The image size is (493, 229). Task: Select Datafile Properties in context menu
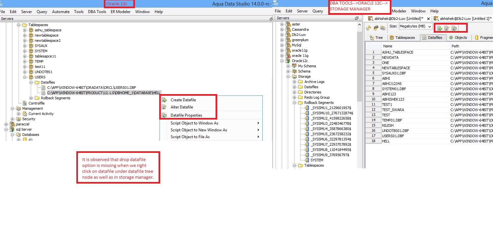coord(186,115)
